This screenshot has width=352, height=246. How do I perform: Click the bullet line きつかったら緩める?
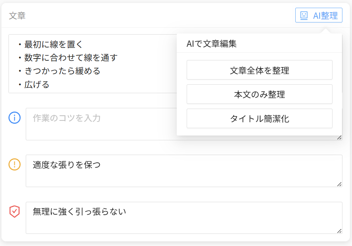tap(62, 71)
